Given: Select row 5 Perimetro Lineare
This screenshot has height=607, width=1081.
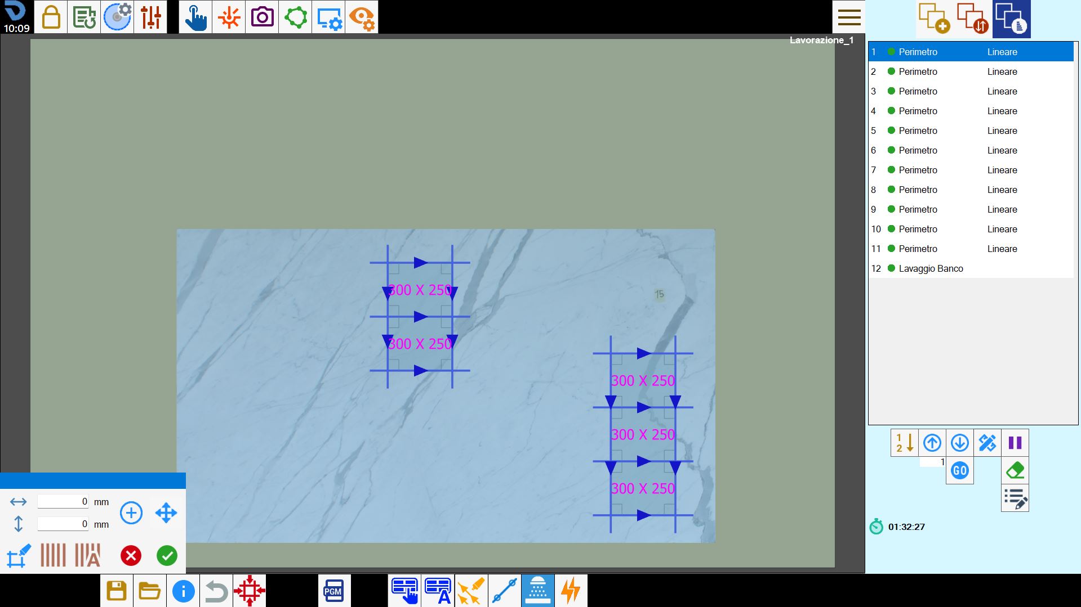Looking at the screenshot, I should click(x=971, y=131).
